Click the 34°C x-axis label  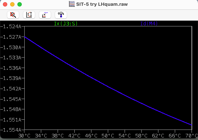[x=41, y=136]
